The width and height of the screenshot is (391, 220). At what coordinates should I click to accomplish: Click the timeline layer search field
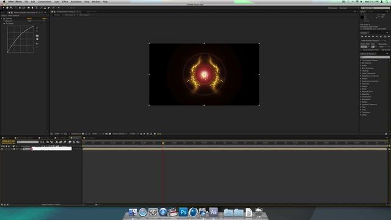(27, 142)
